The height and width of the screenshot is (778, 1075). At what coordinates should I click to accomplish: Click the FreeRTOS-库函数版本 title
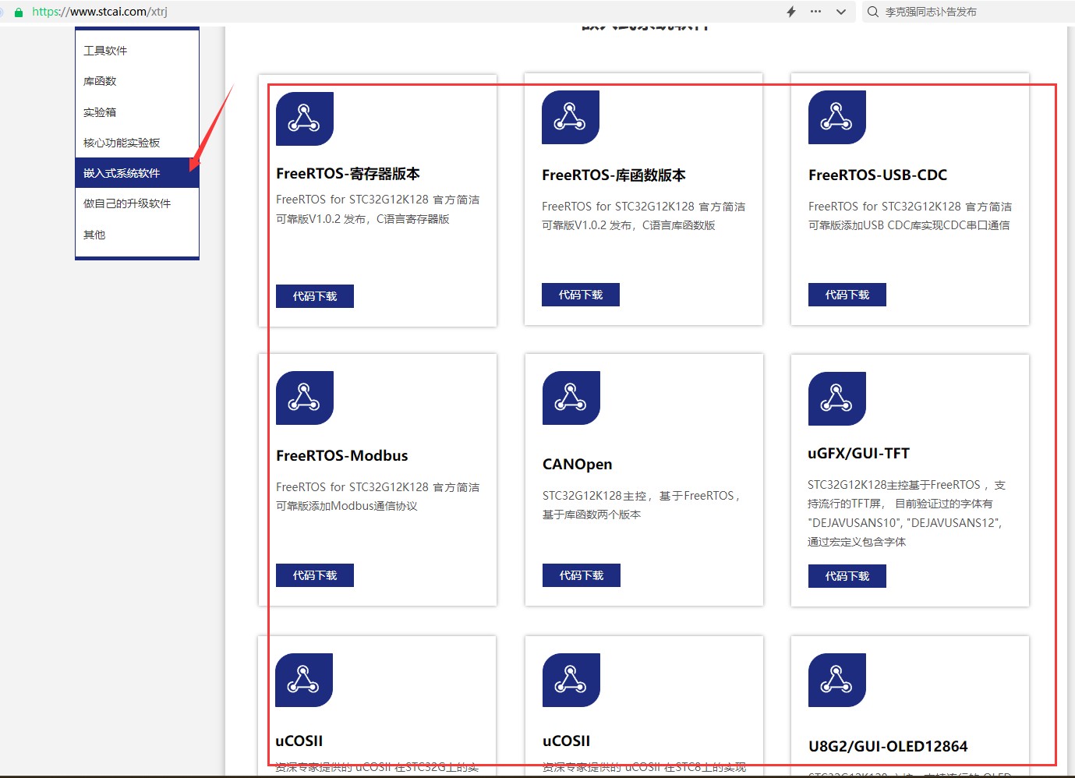coord(614,175)
